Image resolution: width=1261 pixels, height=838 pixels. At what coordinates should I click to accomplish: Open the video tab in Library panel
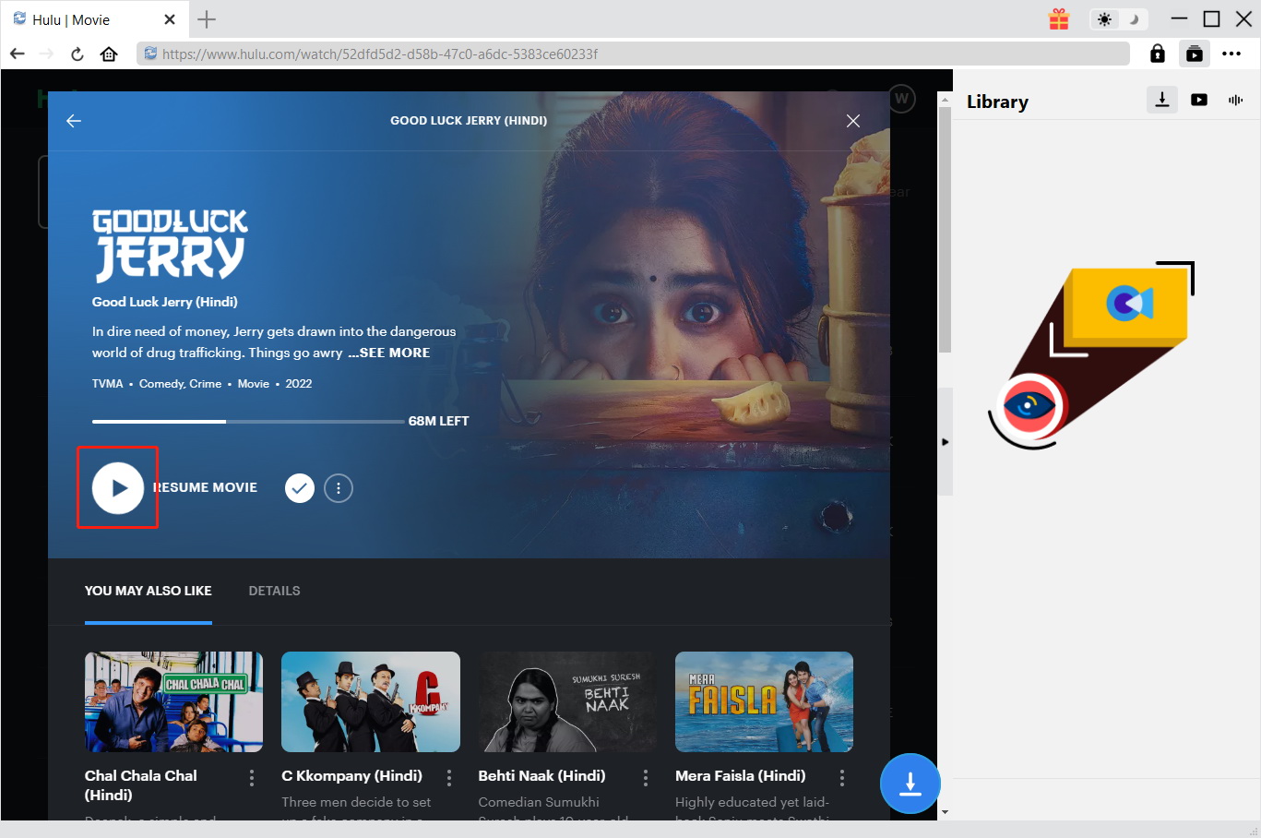coord(1199,100)
